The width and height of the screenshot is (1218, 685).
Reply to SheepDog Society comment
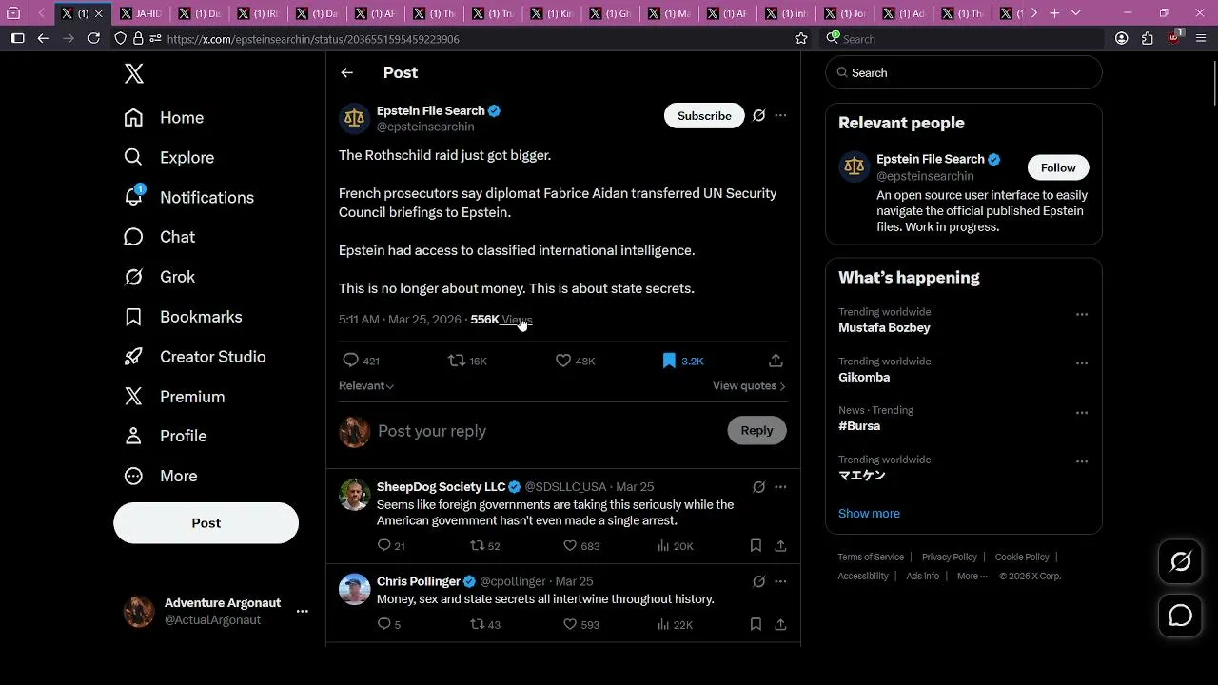coord(390,546)
